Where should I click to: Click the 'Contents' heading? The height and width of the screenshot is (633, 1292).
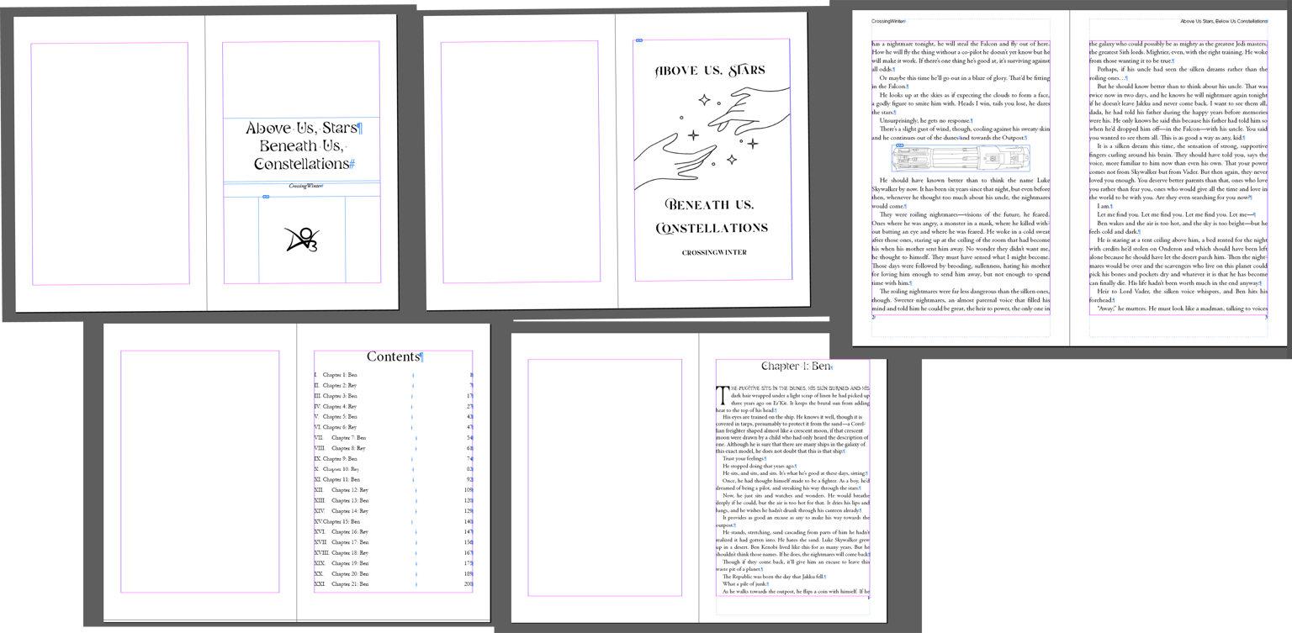click(x=393, y=356)
